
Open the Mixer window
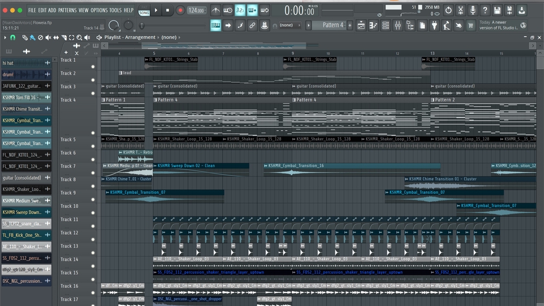tap(398, 25)
